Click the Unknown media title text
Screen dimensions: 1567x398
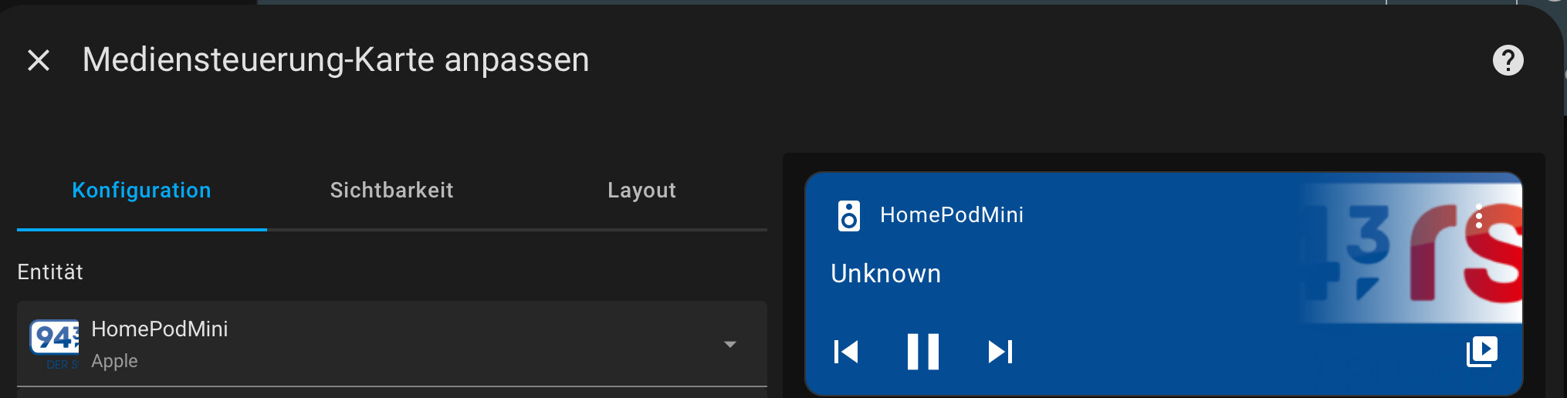point(885,274)
